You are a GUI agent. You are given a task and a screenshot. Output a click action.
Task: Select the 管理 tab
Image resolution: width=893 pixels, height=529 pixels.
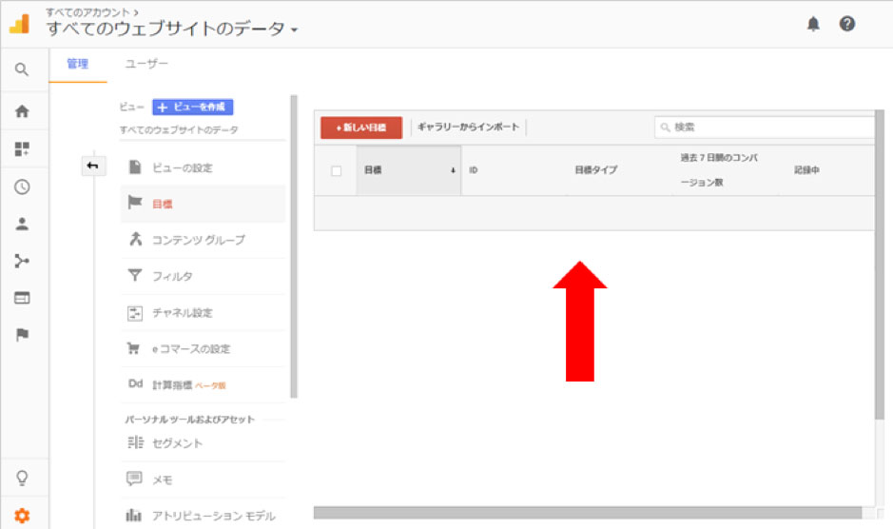pyautogui.click(x=77, y=64)
